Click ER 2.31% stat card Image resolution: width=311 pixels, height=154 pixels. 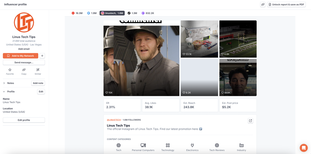click(122, 105)
